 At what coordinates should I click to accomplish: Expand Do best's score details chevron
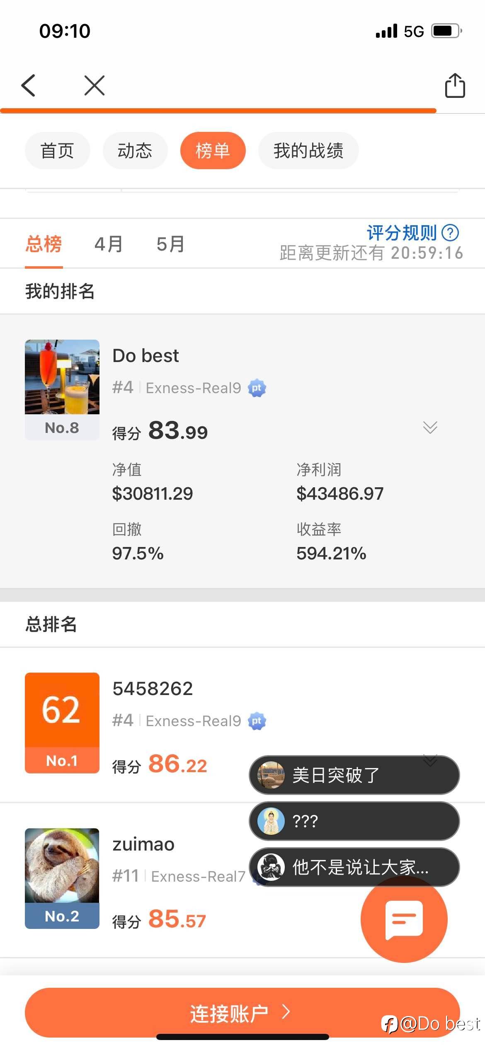[x=430, y=427]
